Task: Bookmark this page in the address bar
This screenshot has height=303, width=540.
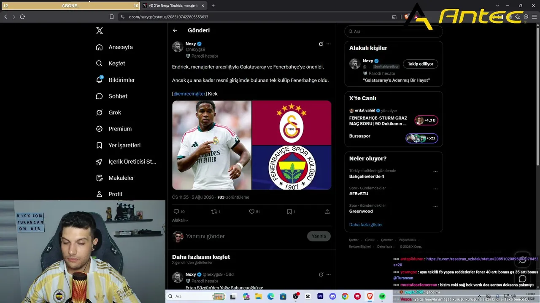Action: point(111,17)
